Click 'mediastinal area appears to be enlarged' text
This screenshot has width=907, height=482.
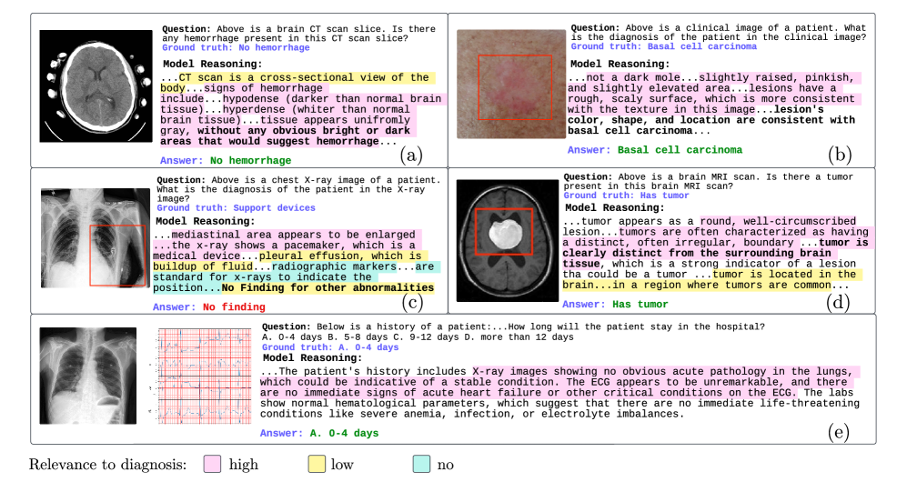coord(293,235)
